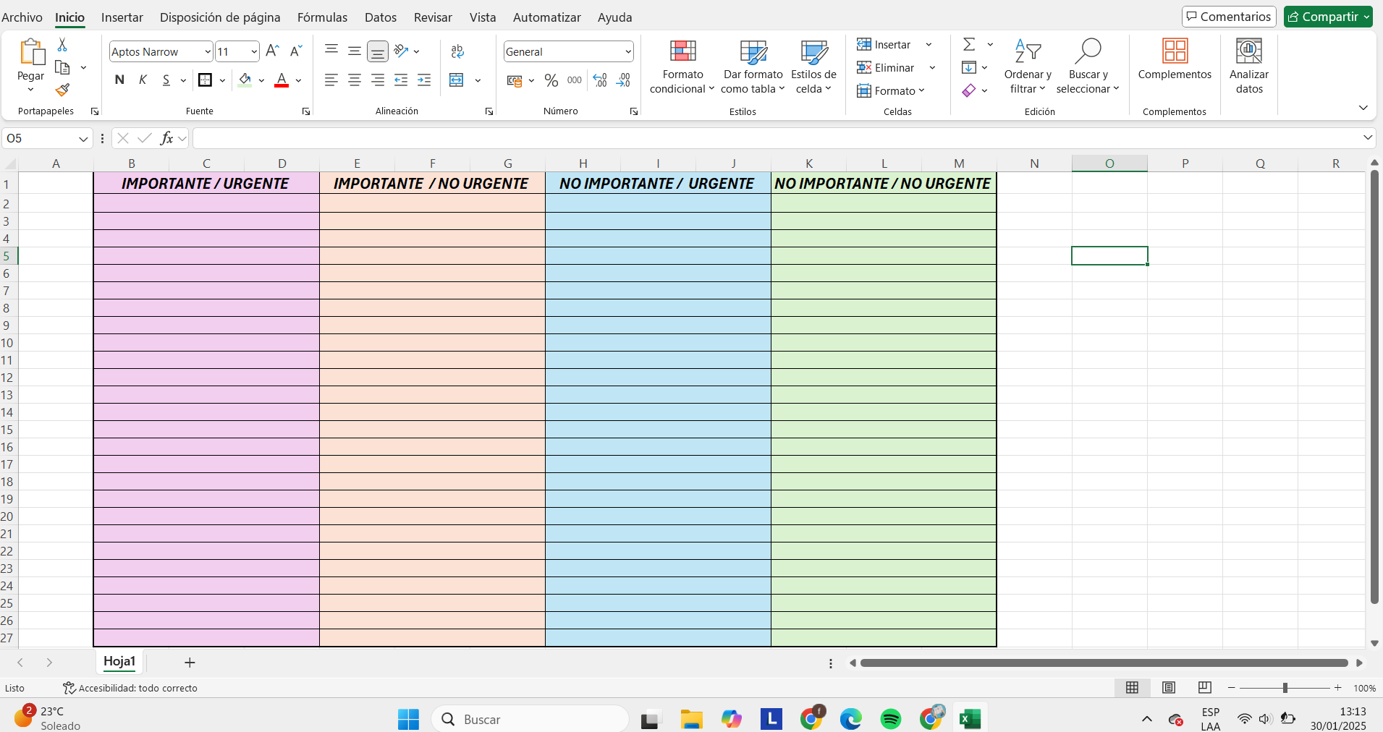Click the Analizar datos button
This screenshot has width=1383, height=732.
point(1249,67)
